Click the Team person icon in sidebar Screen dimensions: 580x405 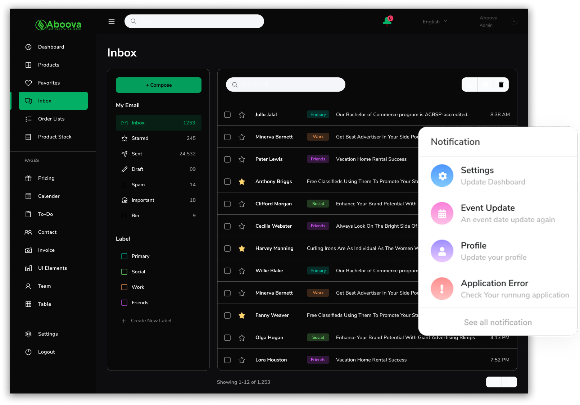coord(28,286)
